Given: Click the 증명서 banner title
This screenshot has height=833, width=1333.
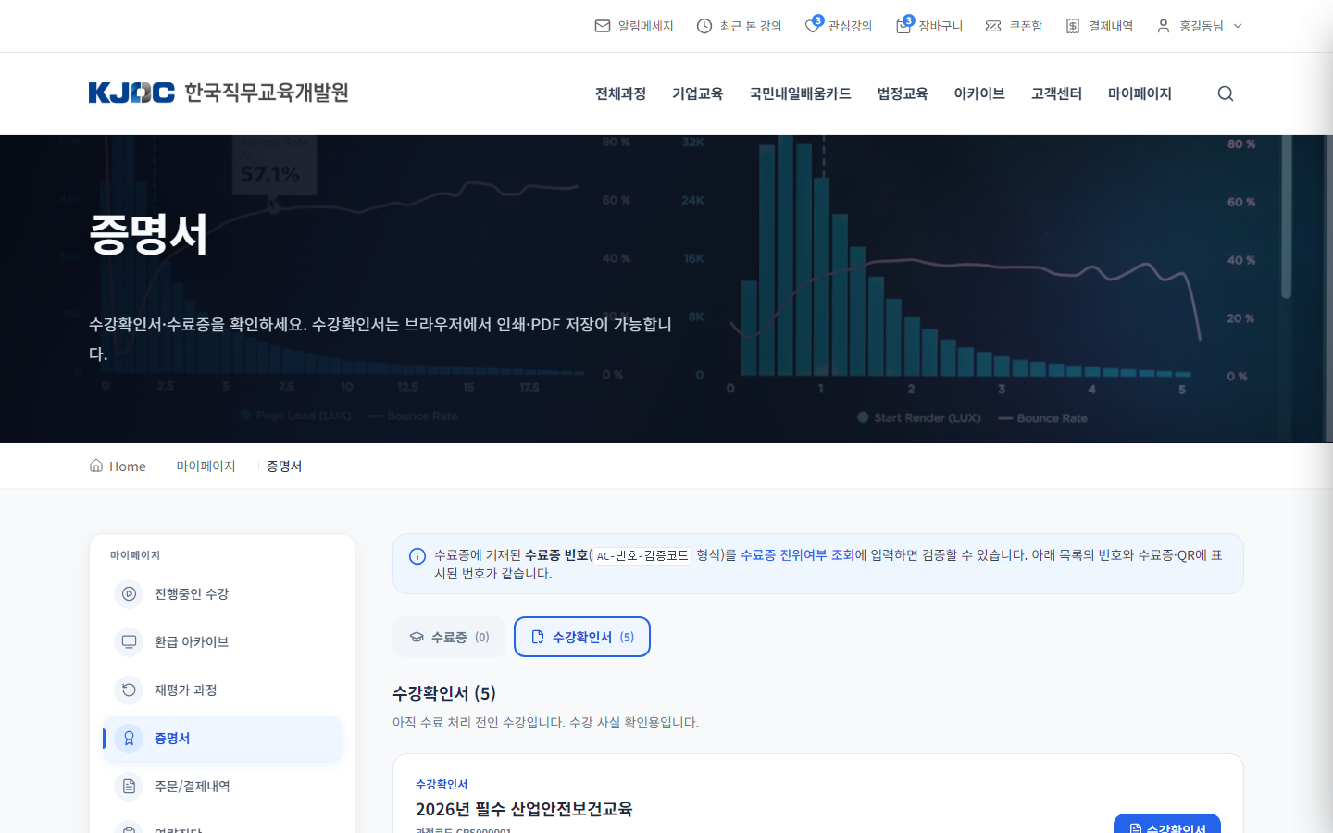Looking at the screenshot, I should click(148, 234).
